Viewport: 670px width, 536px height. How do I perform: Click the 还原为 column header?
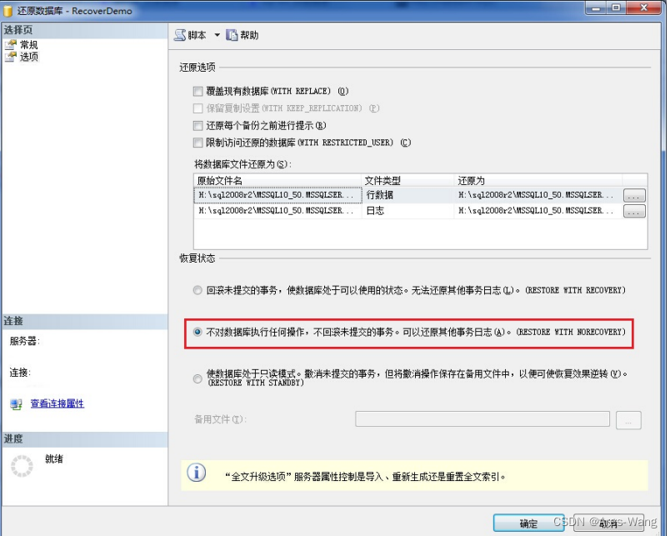tap(538, 180)
